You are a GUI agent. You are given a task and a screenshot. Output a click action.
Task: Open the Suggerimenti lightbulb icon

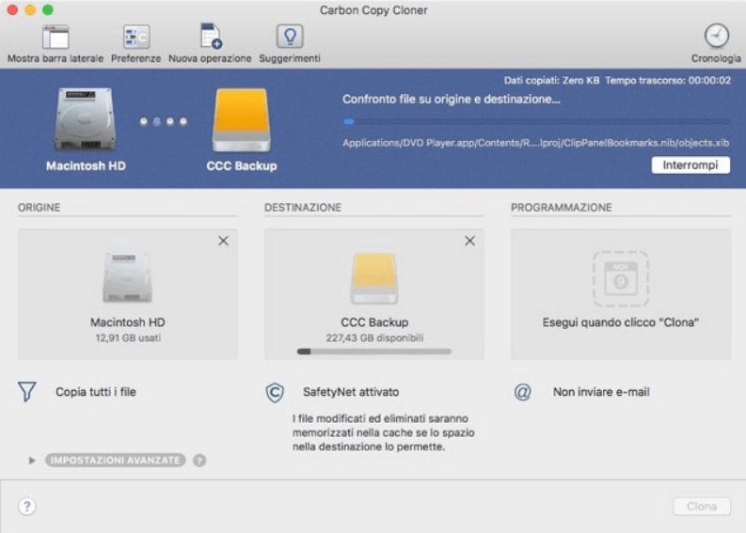click(x=289, y=37)
